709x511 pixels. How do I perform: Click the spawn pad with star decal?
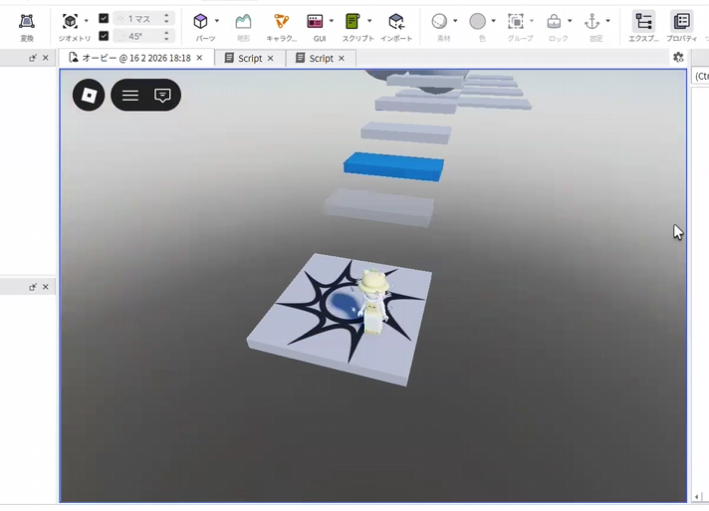pos(340,320)
